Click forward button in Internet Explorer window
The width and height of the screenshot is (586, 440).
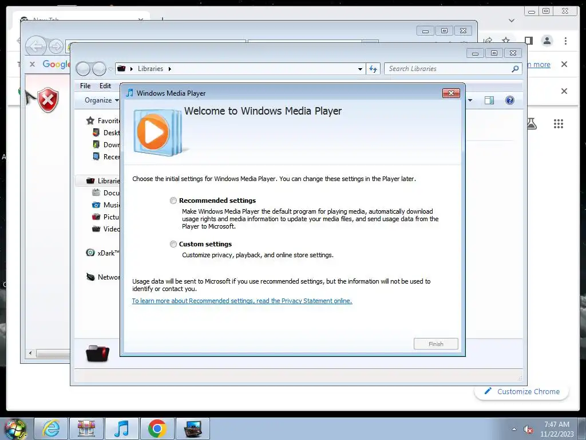point(56,46)
